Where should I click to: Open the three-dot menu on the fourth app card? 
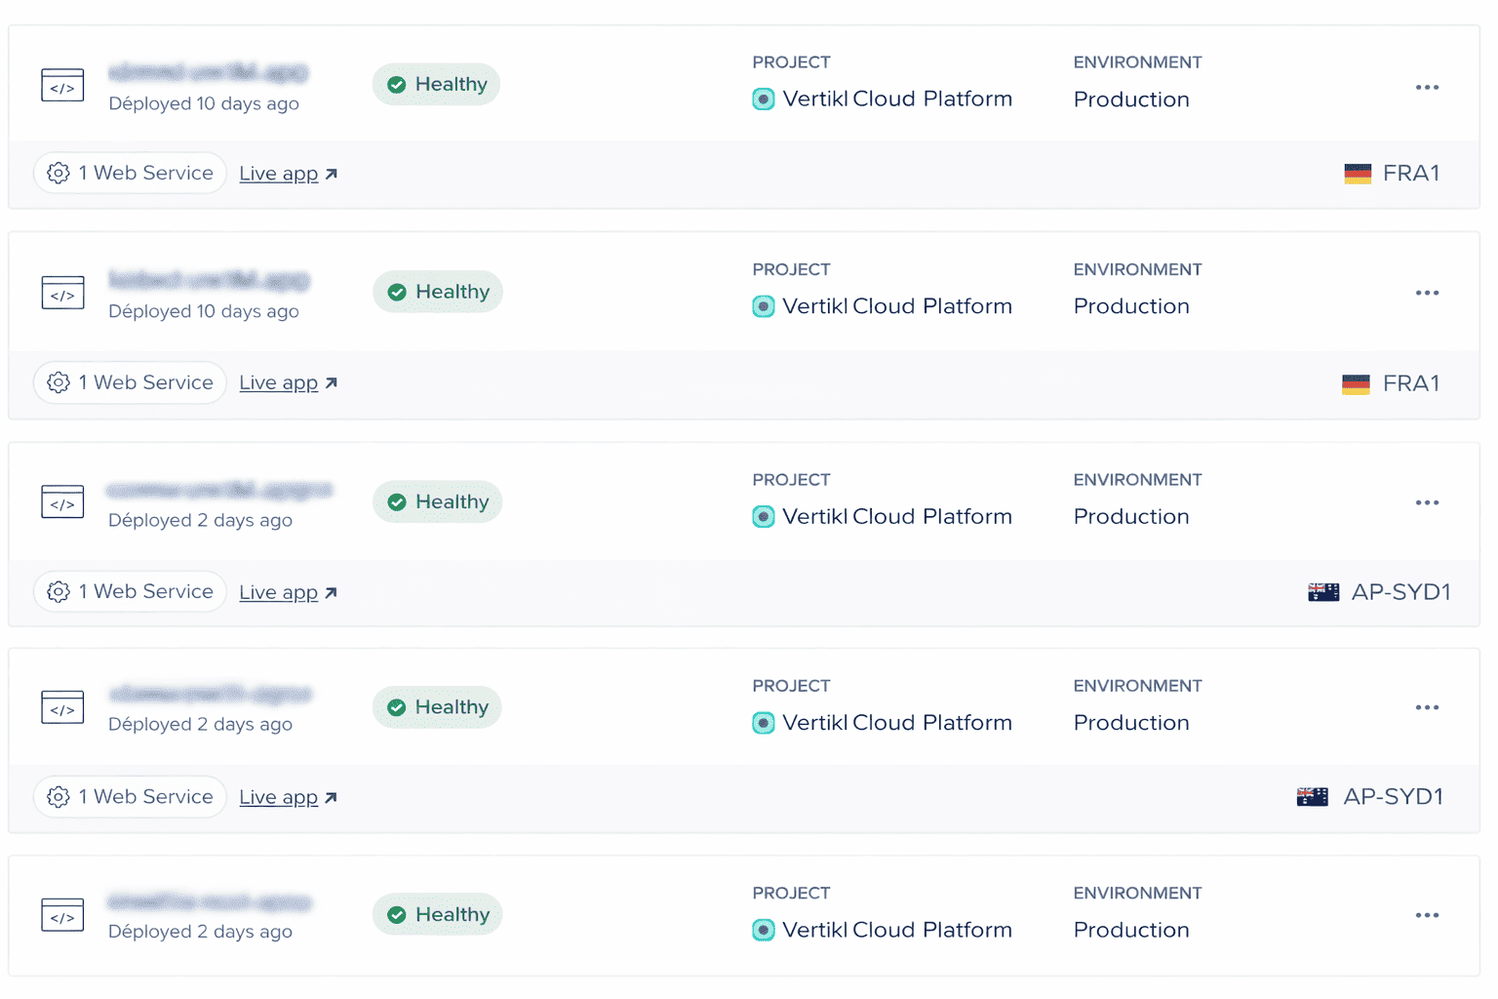coord(1427,707)
